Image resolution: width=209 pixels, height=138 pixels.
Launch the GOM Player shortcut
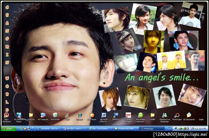tap(92, 117)
